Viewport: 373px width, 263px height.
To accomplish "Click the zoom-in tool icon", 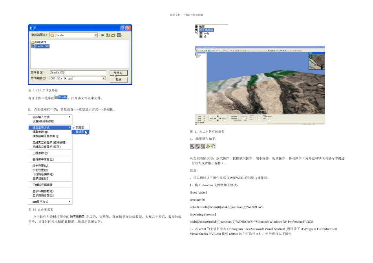I will 192,146.
